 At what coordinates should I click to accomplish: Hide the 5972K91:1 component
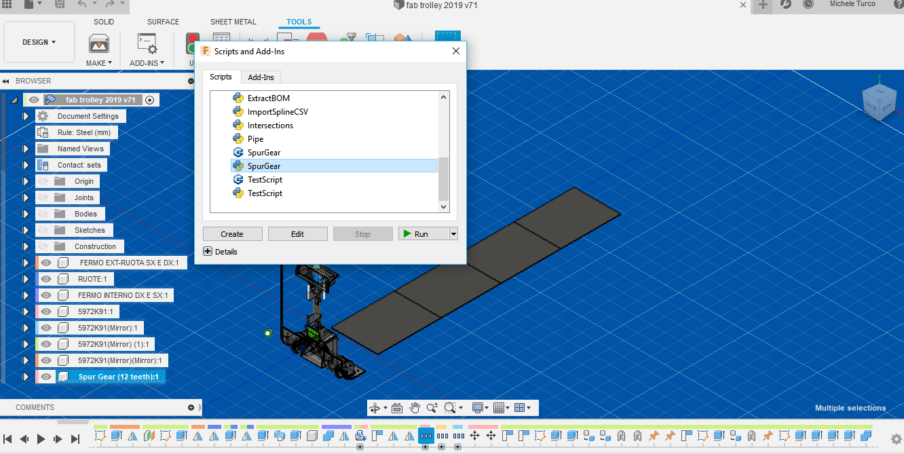46,311
